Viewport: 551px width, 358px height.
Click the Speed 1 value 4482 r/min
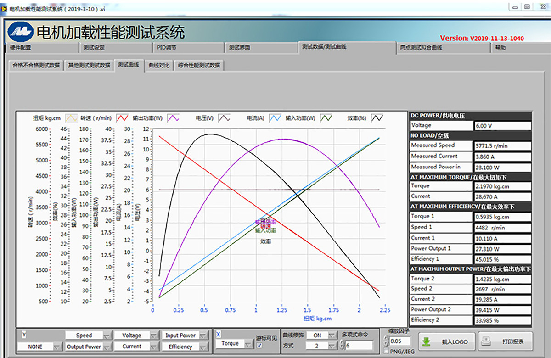[502, 228]
